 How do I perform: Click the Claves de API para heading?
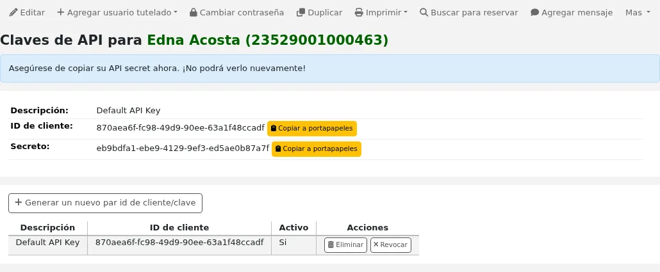pyautogui.click(x=71, y=40)
